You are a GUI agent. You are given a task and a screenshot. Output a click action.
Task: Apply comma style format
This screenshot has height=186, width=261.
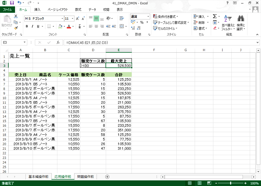147,22
